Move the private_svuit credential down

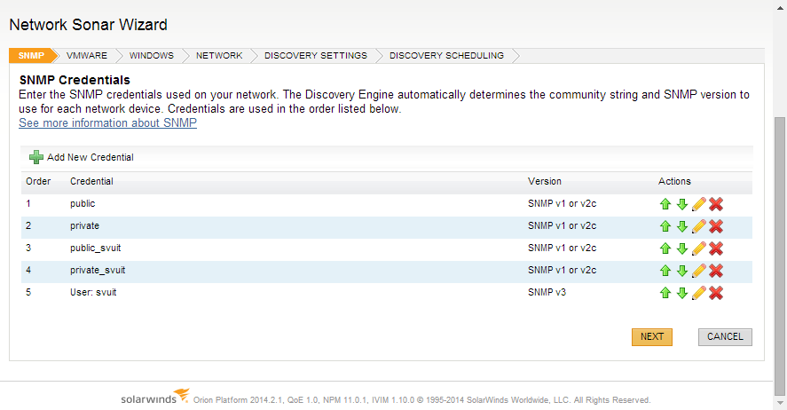(681, 271)
